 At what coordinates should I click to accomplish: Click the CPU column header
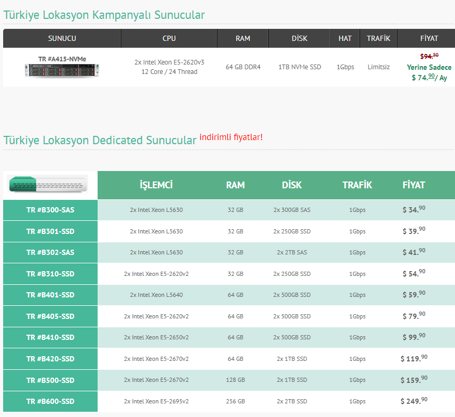[169, 38]
